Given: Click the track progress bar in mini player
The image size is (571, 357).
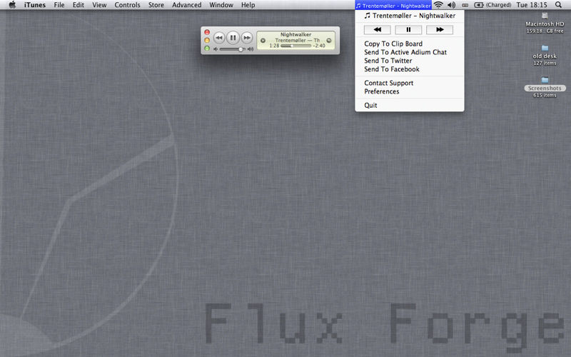Looking at the screenshot, I should click(296, 46).
